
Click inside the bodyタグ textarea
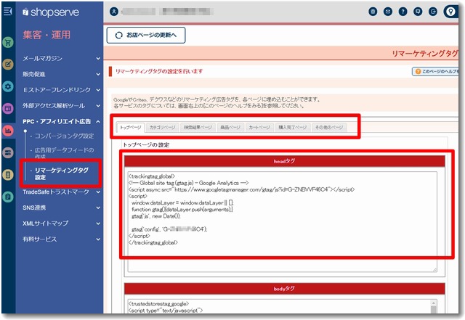click(279, 306)
